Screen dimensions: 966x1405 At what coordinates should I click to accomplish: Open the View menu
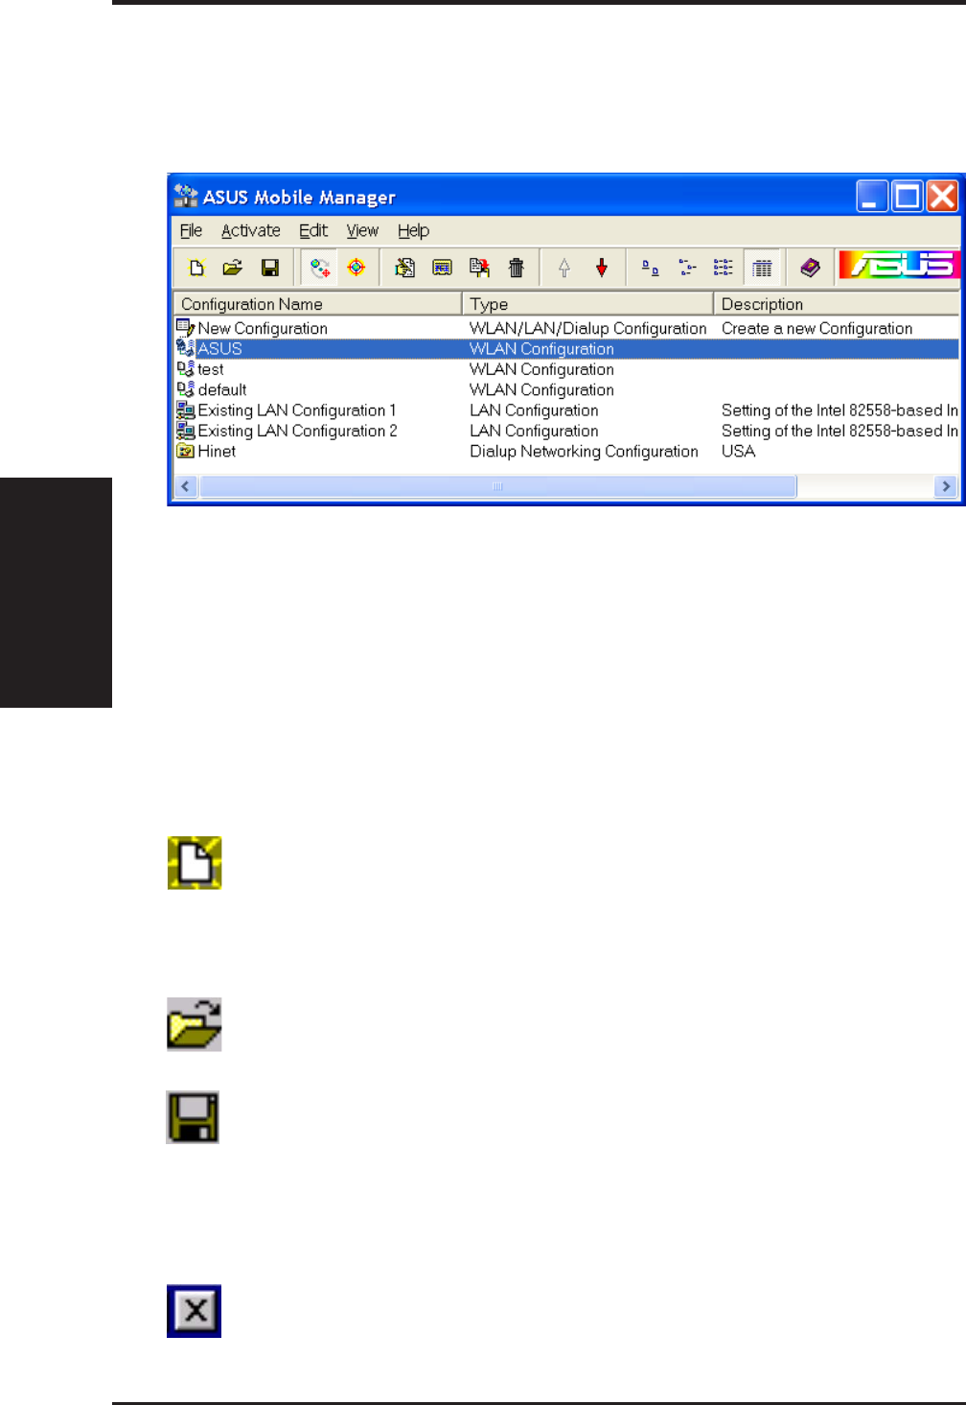(x=362, y=230)
